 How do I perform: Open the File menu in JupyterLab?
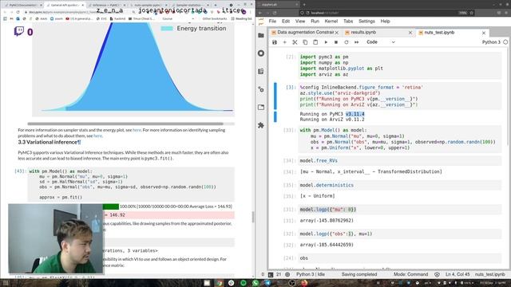tap(272, 22)
